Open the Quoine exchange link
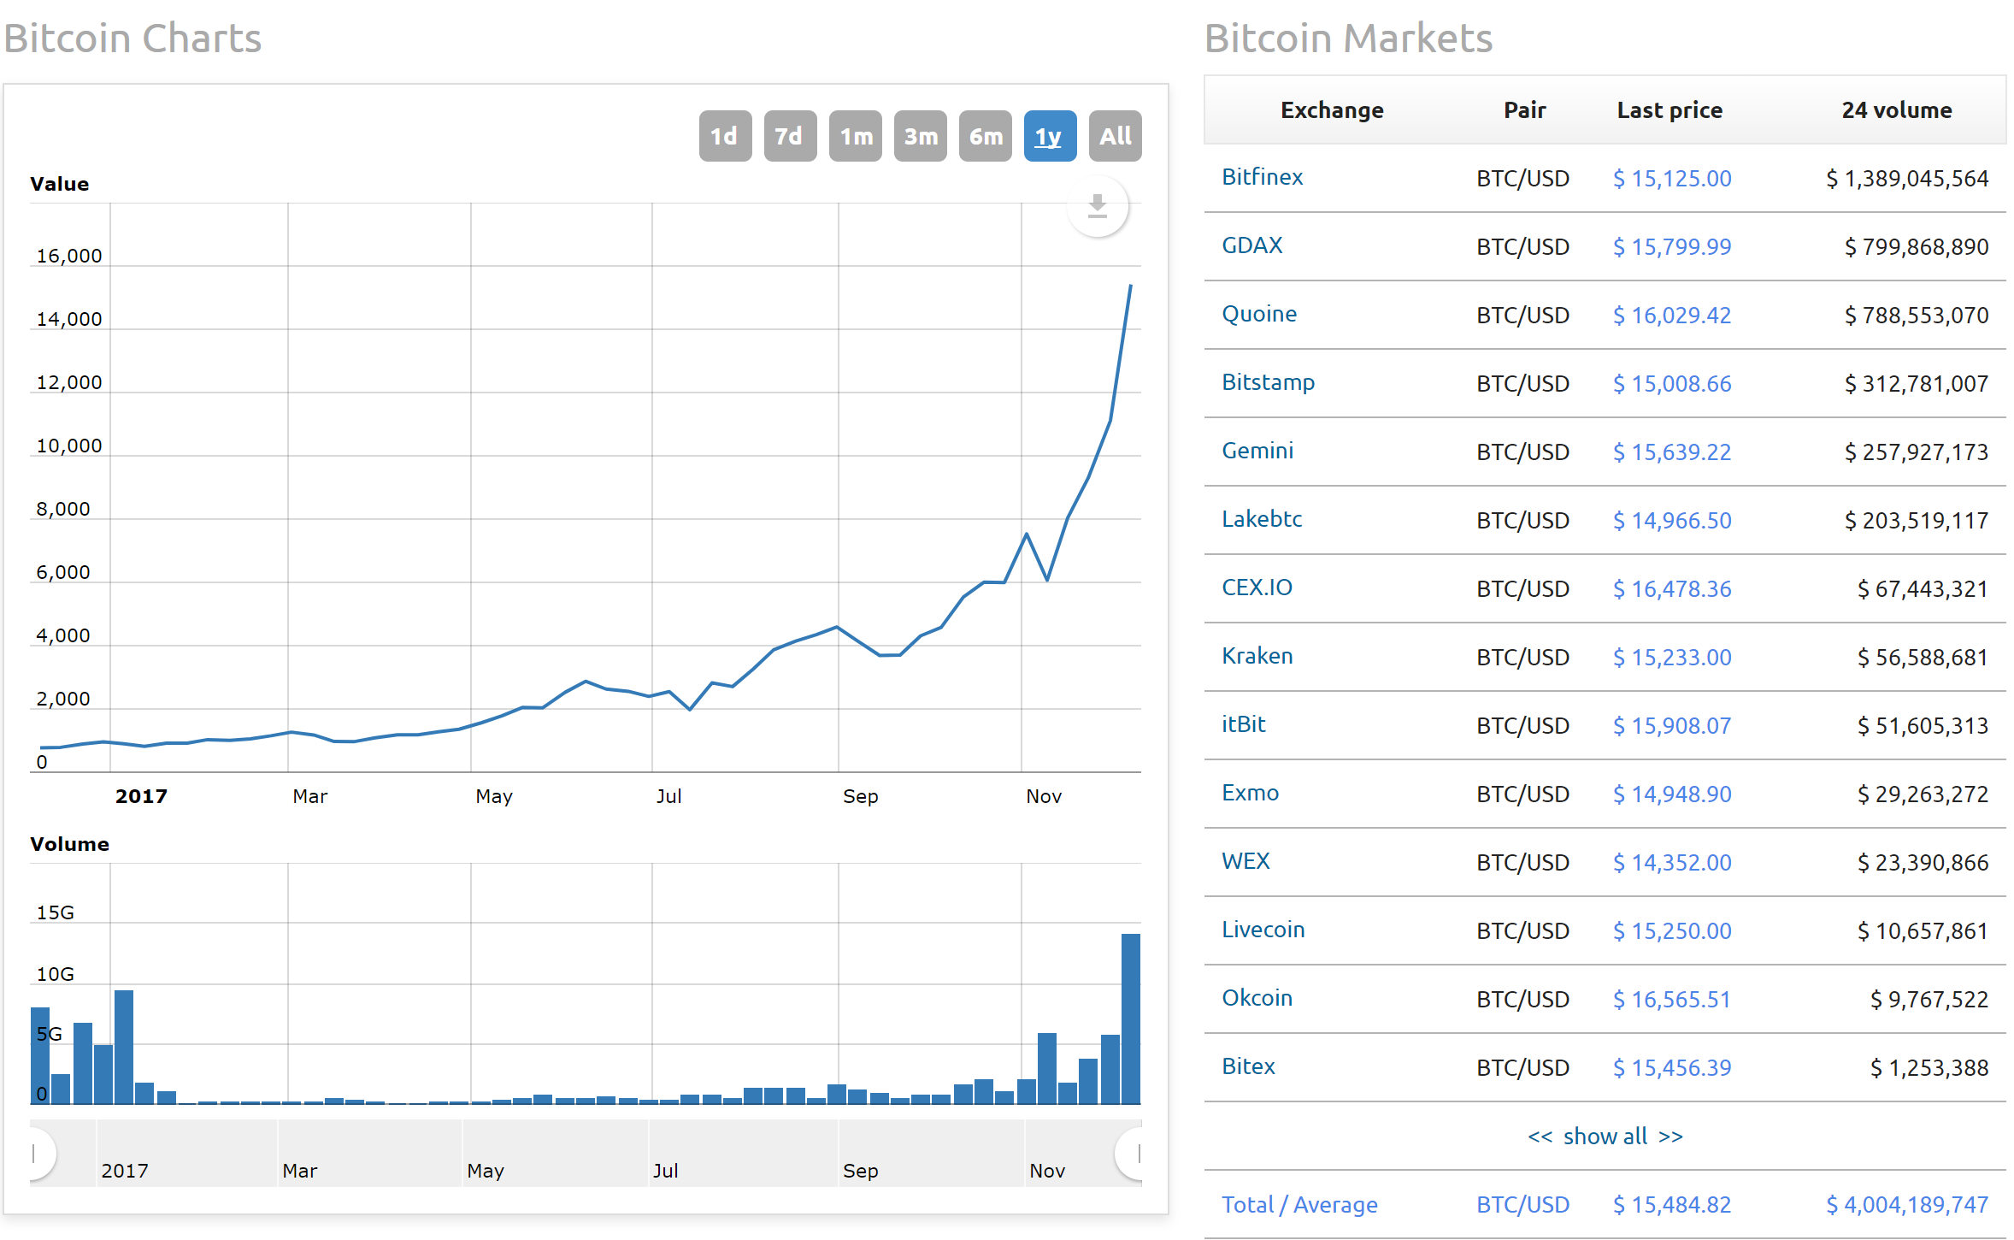This screenshot has height=1240, width=2014. coord(1258,314)
